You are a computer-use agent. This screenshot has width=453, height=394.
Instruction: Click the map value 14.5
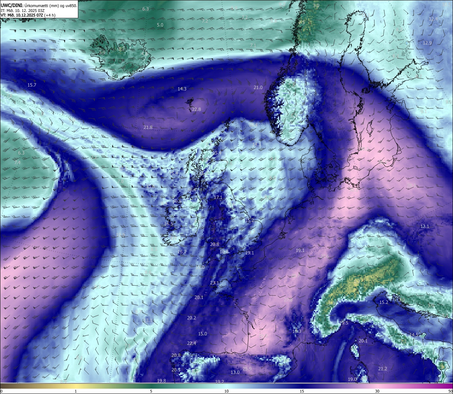(x=414, y=335)
